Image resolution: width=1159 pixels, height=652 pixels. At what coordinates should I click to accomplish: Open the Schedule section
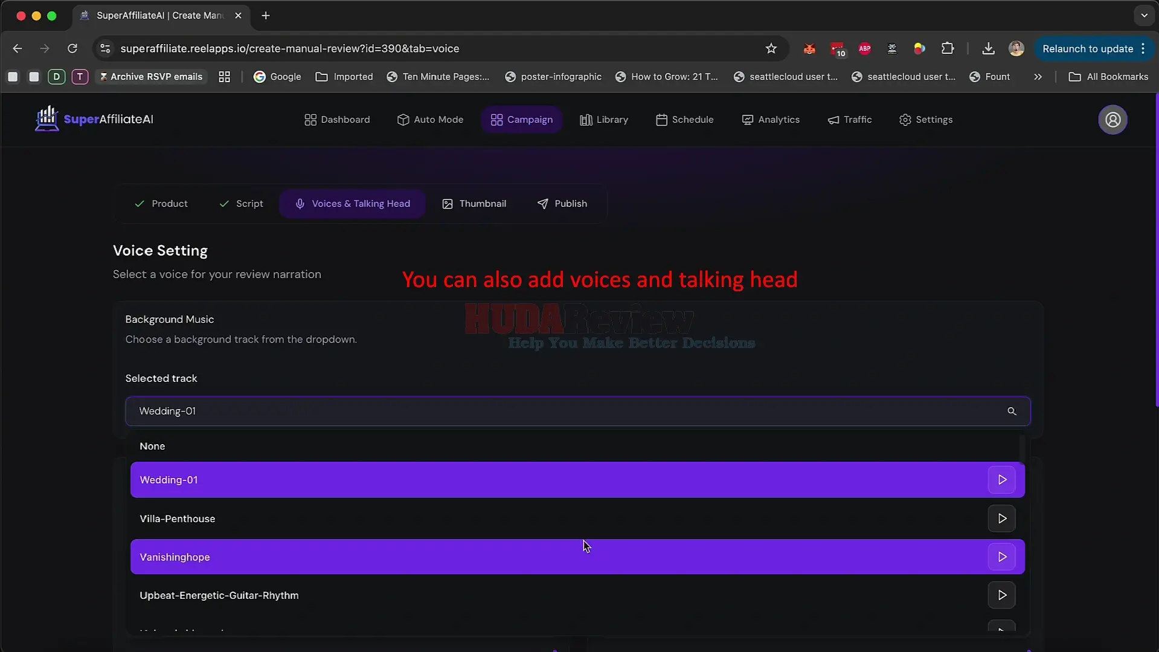click(x=684, y=120)
